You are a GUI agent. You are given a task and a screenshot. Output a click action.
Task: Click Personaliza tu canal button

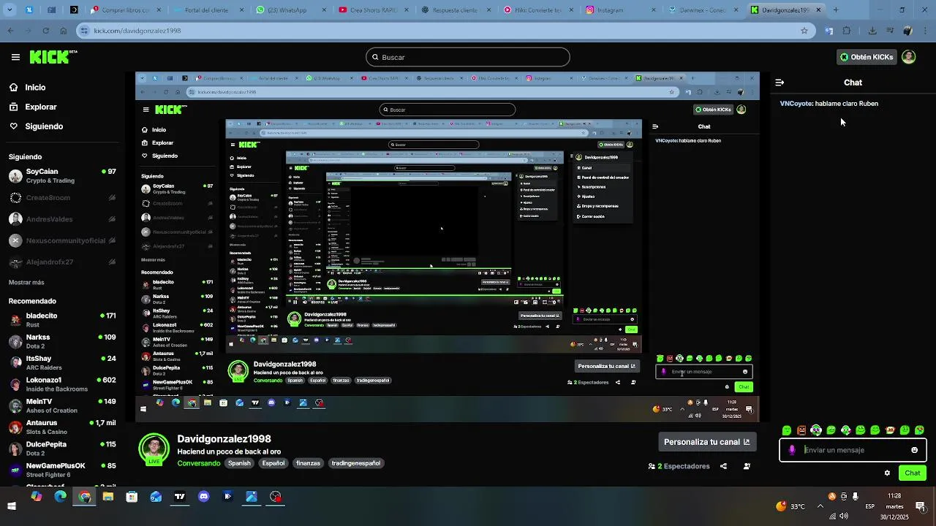coord(706,442)
